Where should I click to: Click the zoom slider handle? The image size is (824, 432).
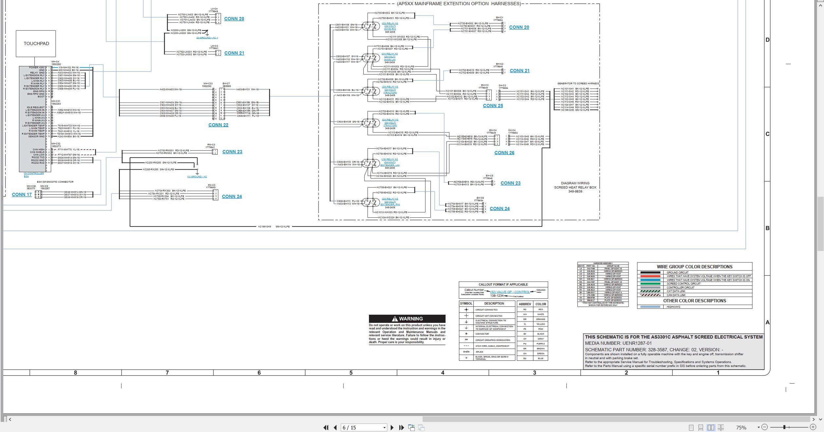(x=784, y=427)
